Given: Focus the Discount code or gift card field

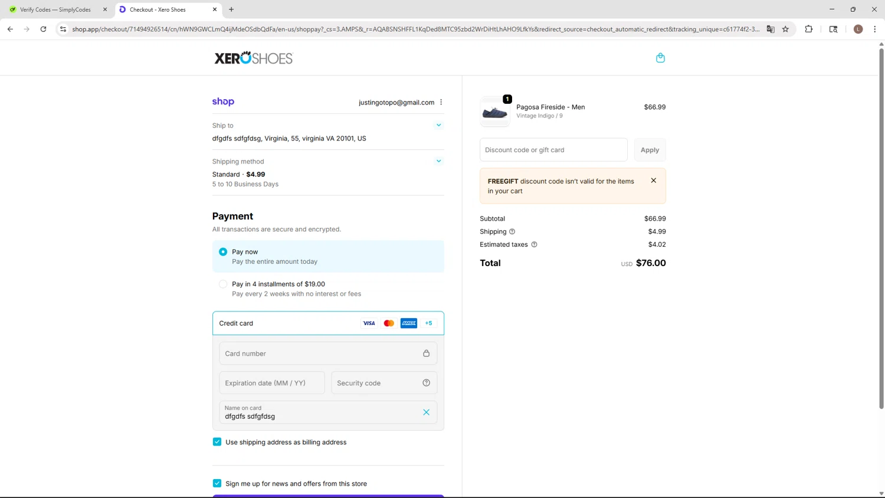Looking at the screenshot, I should (x=553, y=150).
